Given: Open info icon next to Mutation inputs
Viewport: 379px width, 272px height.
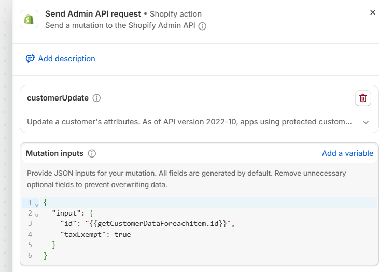Looking at the screenshot, I should pos(92,153).
